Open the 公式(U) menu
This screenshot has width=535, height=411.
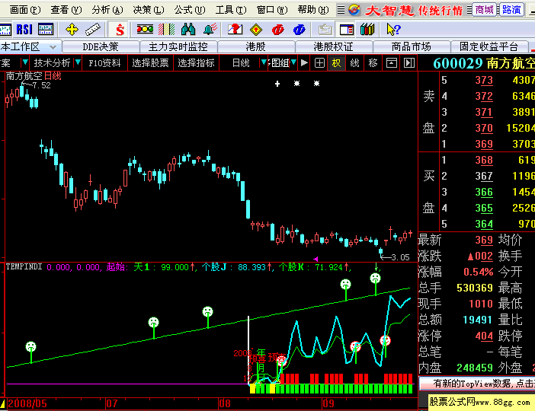click(x=190, y=10)
